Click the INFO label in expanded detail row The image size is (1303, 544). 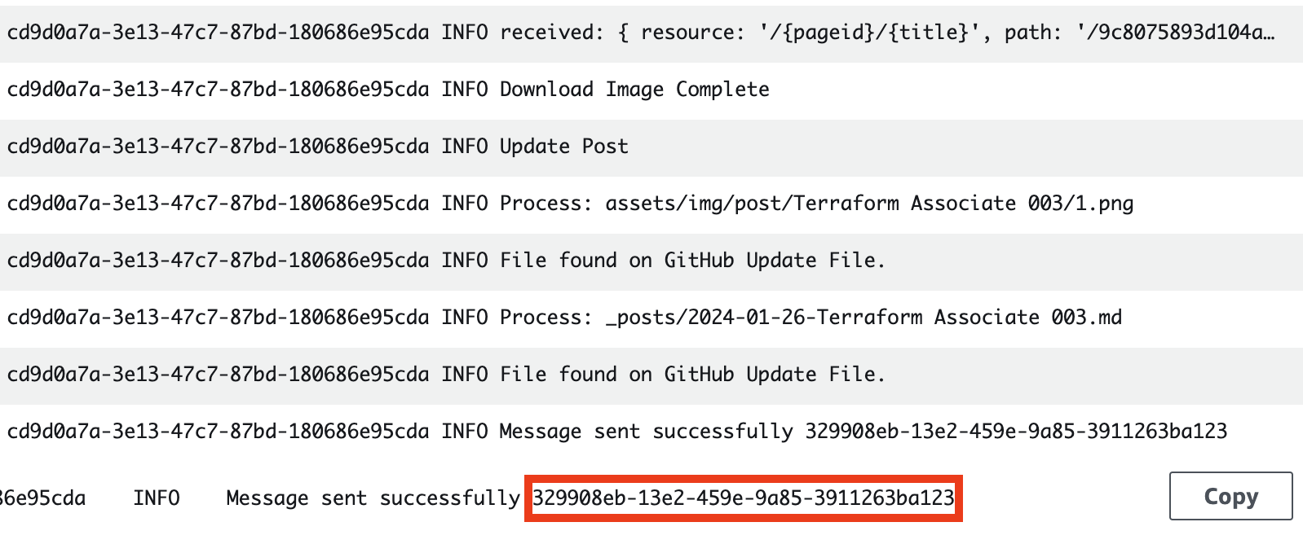click(157, 498)
